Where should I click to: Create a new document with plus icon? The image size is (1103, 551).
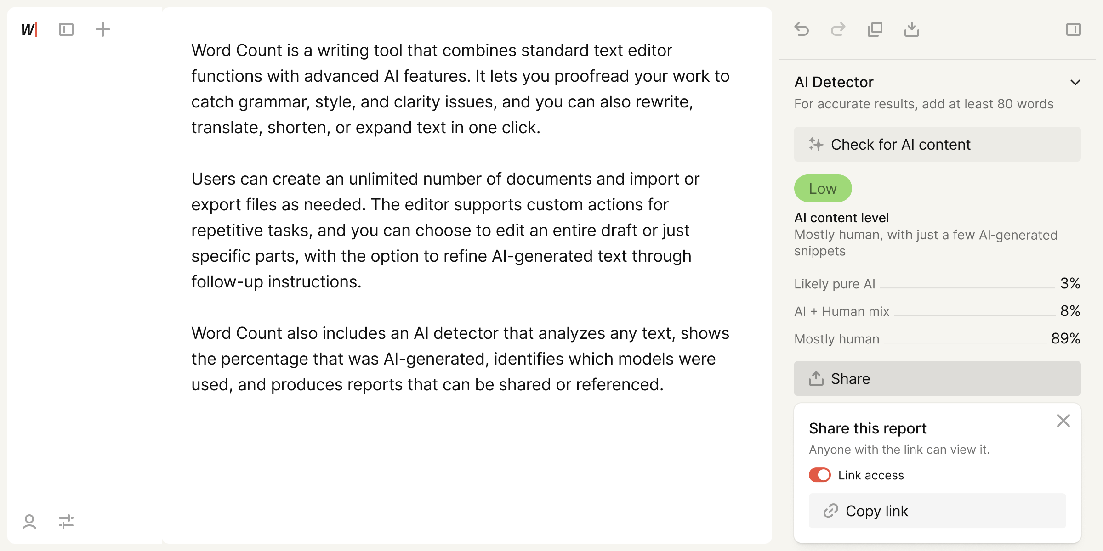[x=103, y=30]
